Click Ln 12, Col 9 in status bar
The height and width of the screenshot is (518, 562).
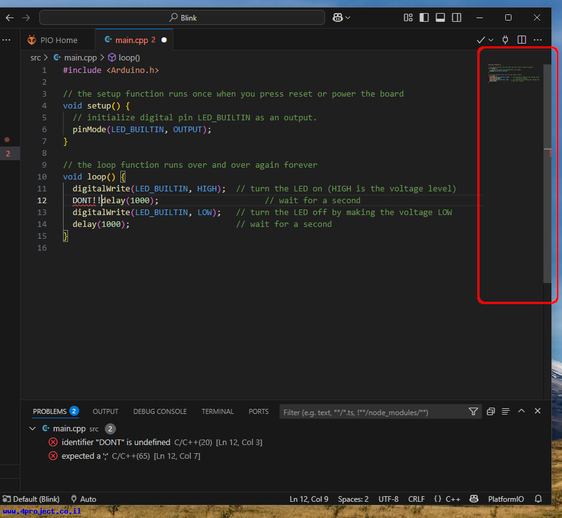(x=309, y=499)
